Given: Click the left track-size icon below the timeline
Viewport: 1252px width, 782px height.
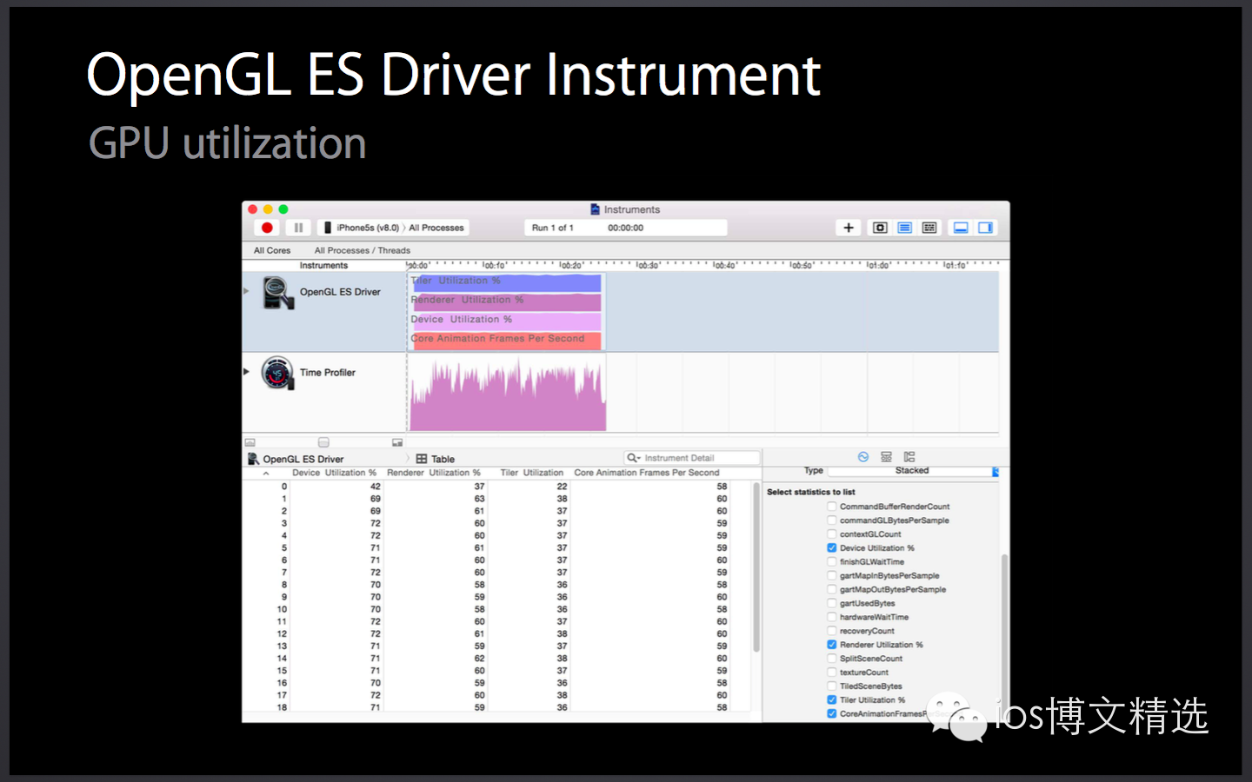Looking at the screenshot, I should tap(250, 442).
